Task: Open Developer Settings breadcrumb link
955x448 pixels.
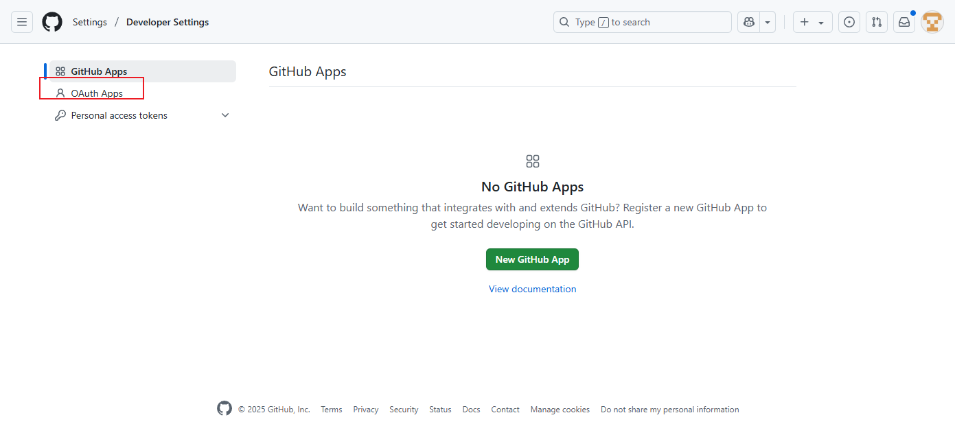Action: pyautogui.click(x=168, y=22)
